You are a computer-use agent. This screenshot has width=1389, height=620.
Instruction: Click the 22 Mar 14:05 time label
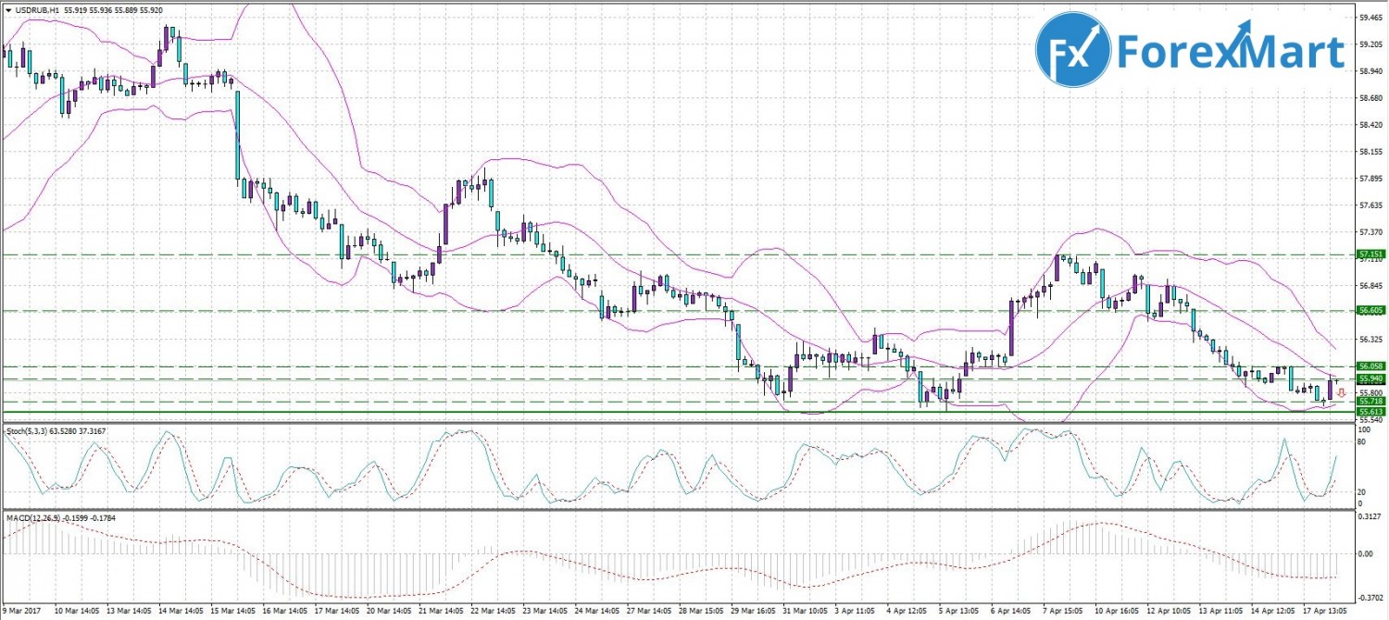494,612
